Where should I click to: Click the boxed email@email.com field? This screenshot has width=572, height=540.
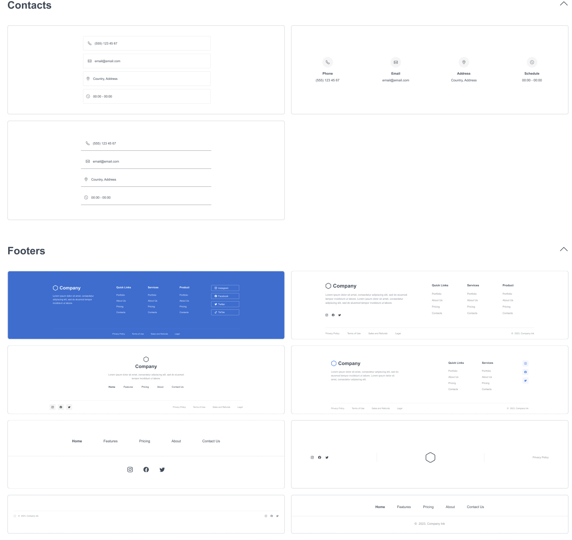tap(147, 61)
